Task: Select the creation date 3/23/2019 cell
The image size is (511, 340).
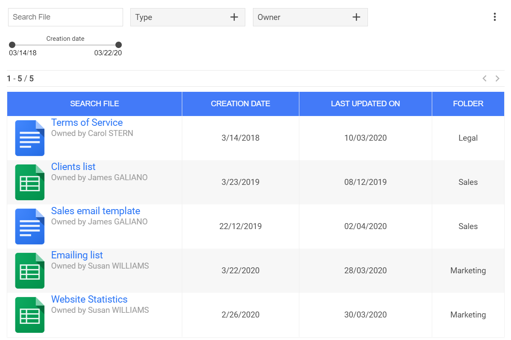Action: click(x=241, y=182)
